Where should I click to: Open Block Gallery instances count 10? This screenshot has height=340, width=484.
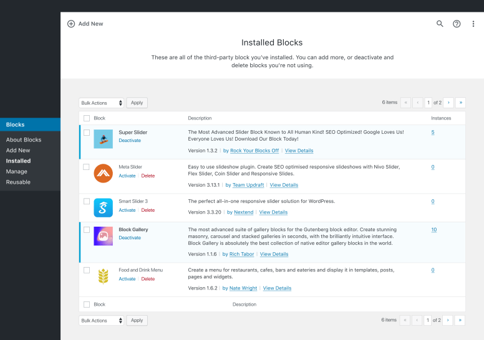coord(434,230)
